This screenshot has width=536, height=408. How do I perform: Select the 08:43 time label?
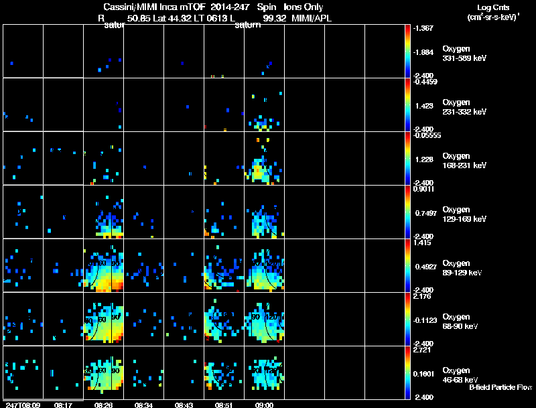(x=184, y=405)
